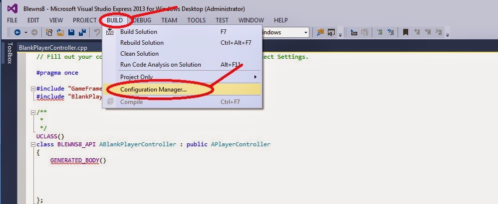Open the Navigate Backward history dropdown arrow
Viewport: 498px width, 204px height.
[x=26, y=32]
